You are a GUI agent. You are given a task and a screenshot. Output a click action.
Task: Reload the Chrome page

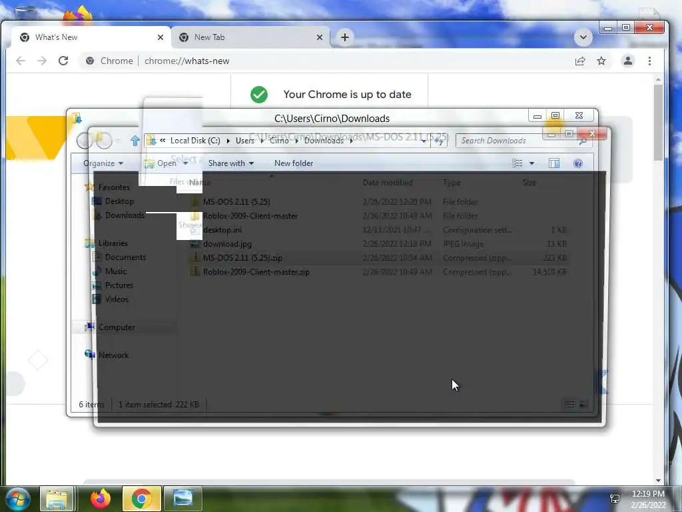63,61
